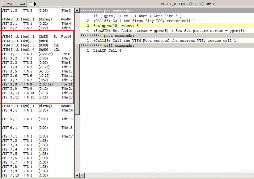Select VTST 7, 4 row
This screenshot has width=254, height=179.
point(38,150)
